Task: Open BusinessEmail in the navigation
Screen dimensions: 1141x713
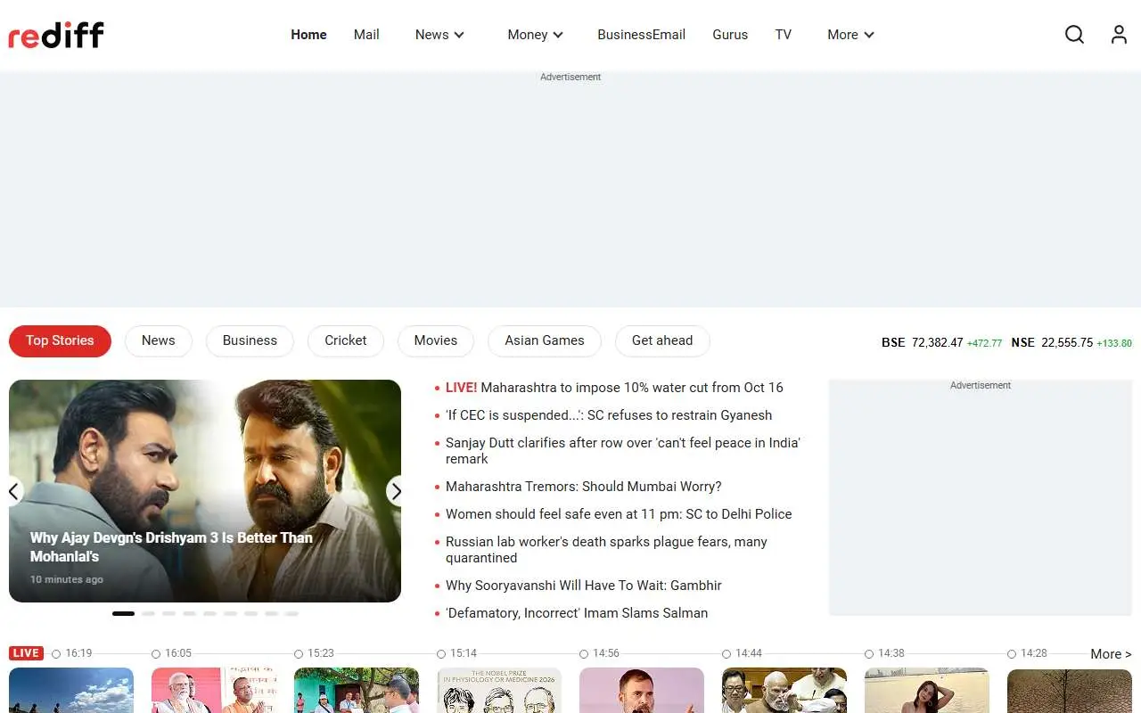Action: tap(641, 35)
